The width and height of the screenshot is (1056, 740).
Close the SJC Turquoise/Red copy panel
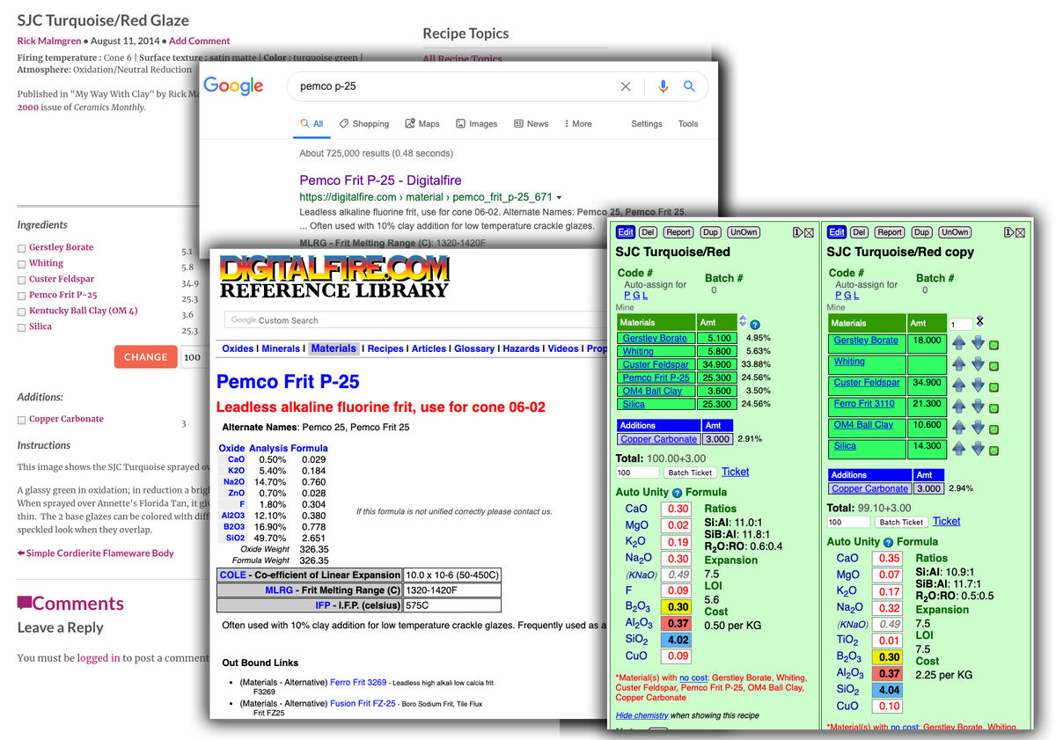click(1020, 232)
